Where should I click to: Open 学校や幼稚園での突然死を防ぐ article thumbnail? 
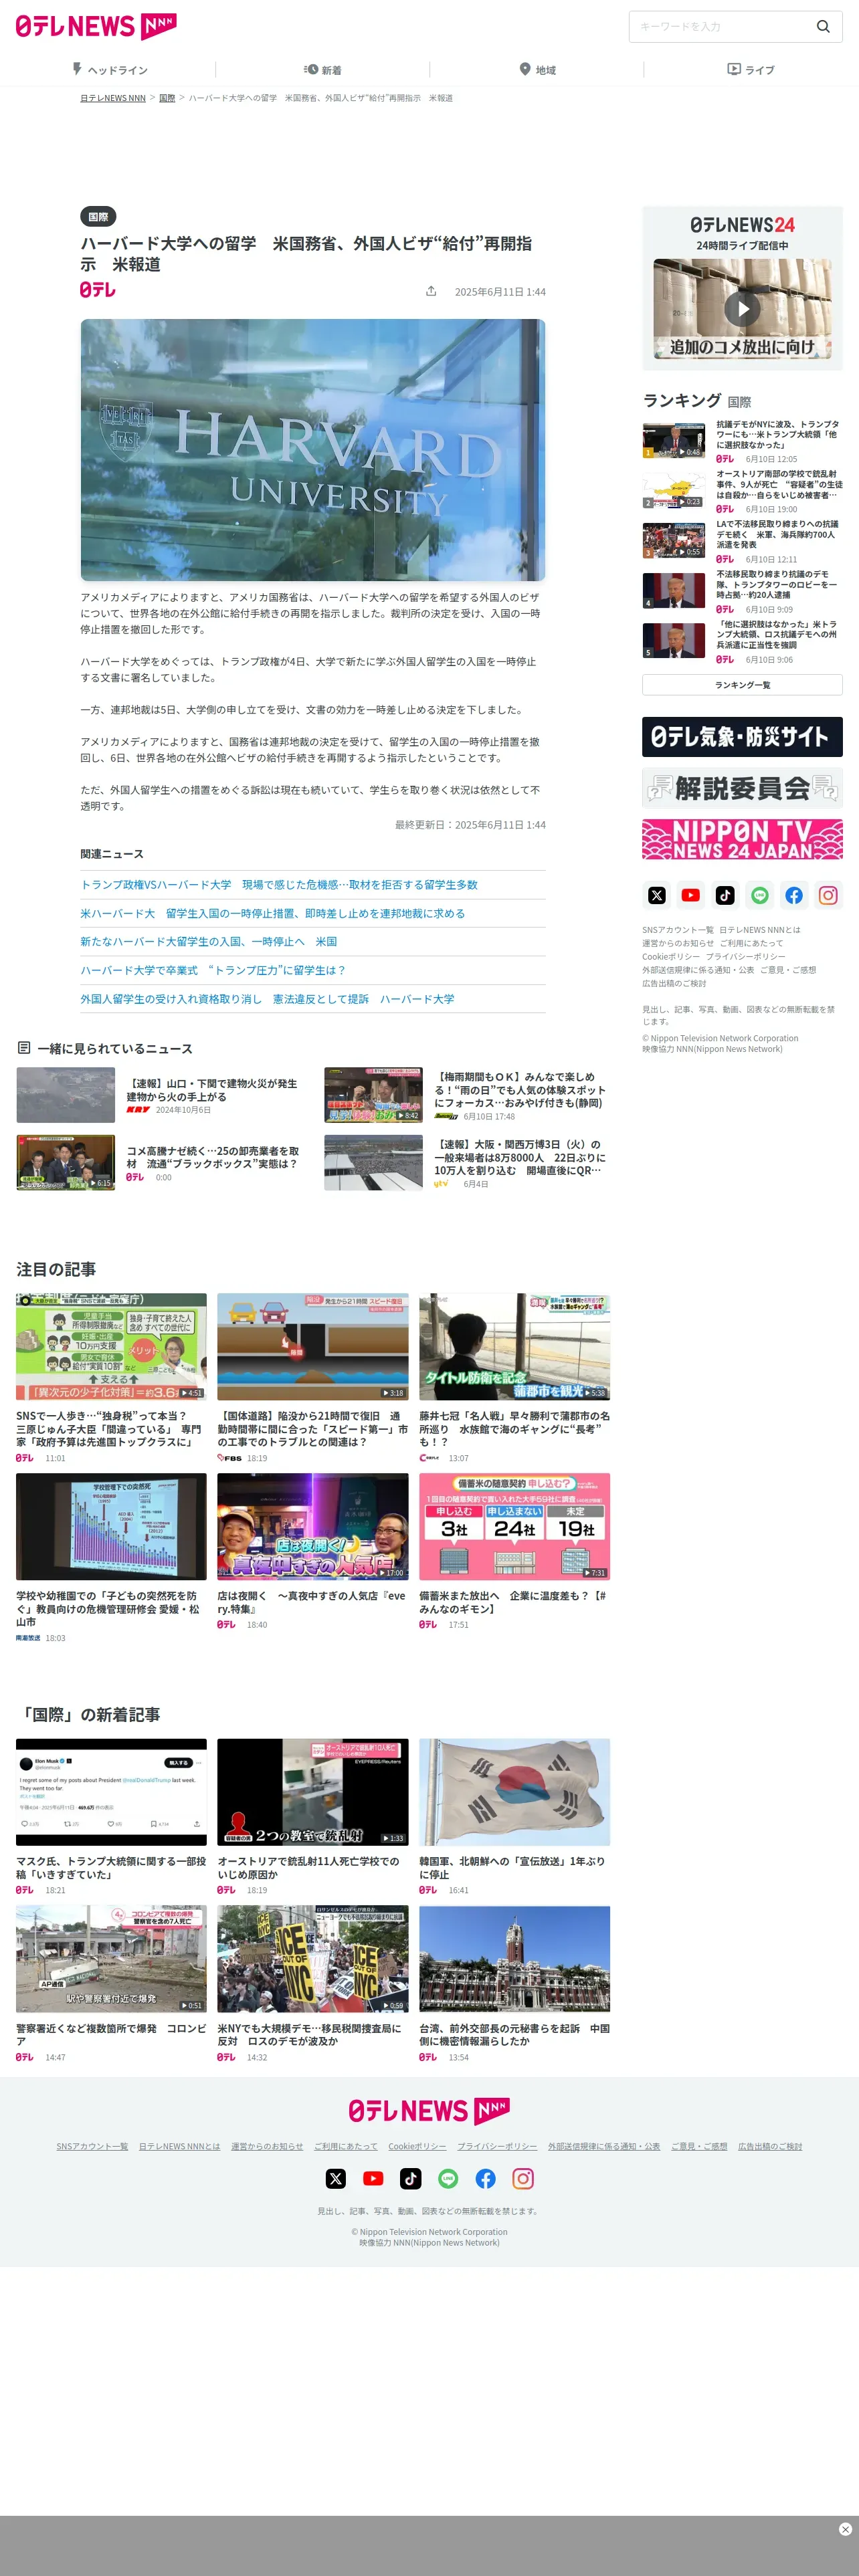click(x=111, y=1526)
